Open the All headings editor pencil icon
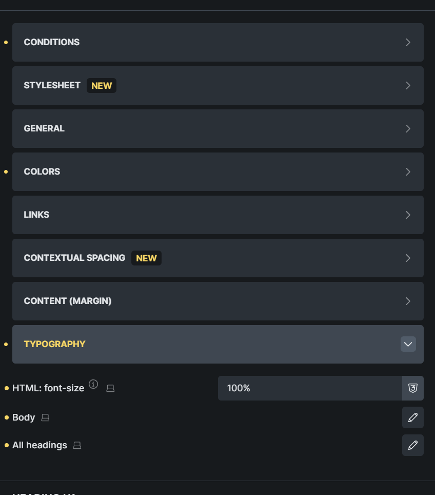Screen dimensions: 435x495 (412, 445)
